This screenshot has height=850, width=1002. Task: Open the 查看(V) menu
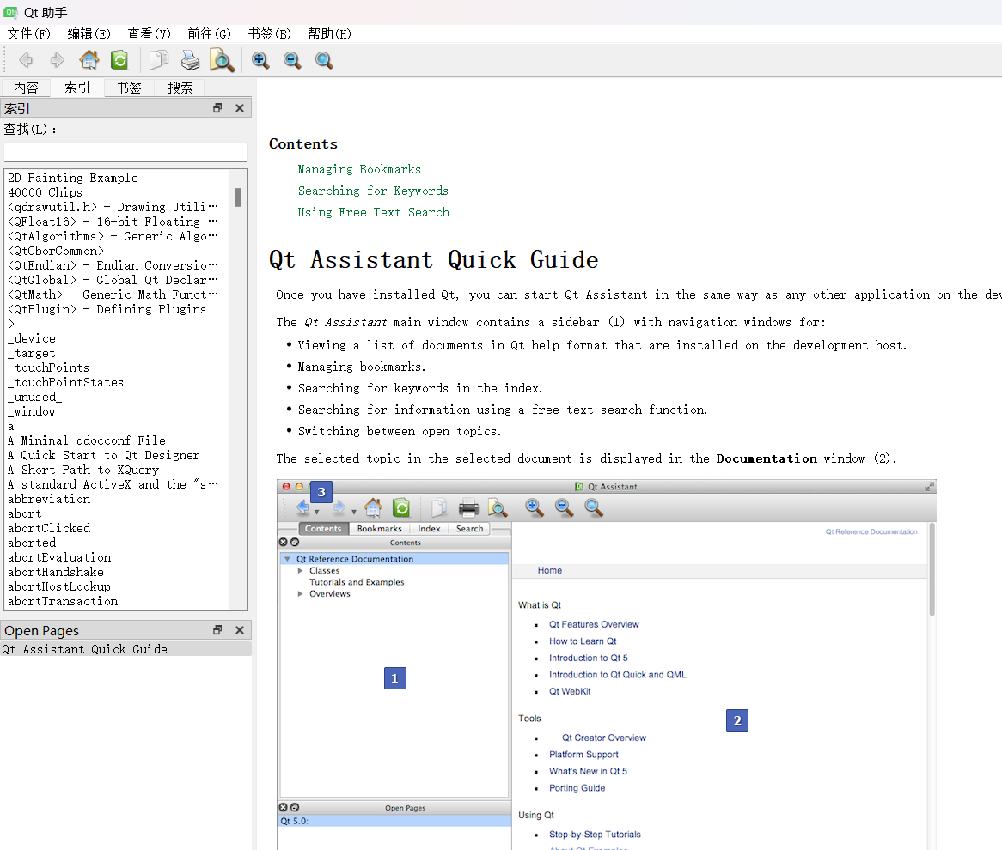[149, 33]
